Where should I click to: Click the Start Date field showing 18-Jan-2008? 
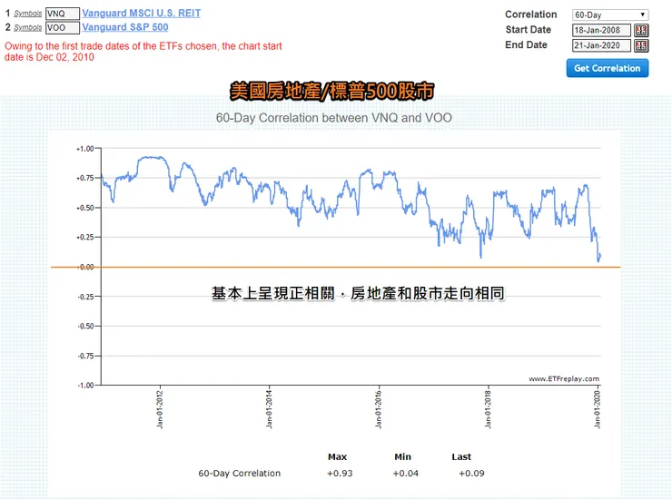pos(601,31)
